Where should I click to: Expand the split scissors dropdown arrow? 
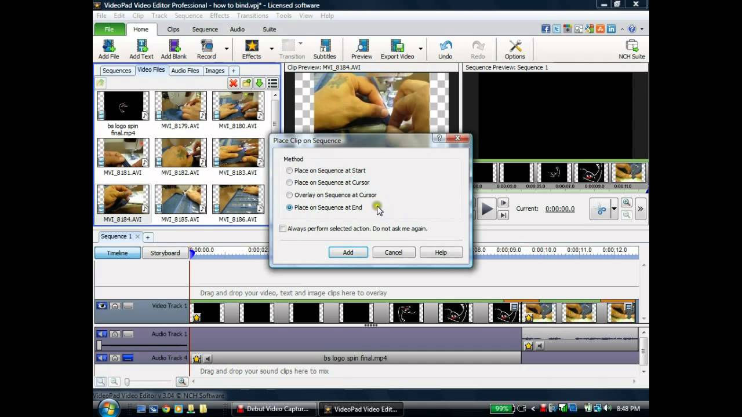tap(614, 210)
